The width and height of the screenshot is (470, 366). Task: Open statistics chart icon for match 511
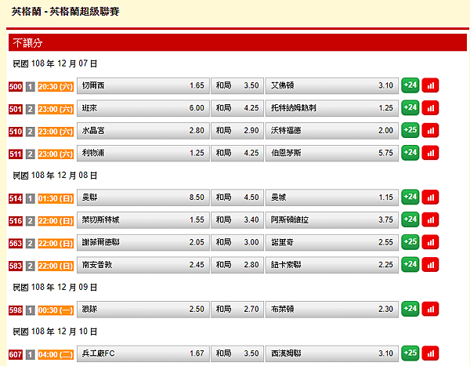[x=430, y=153]
